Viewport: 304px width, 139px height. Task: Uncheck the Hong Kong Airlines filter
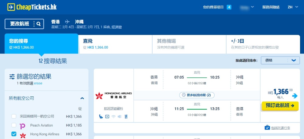[14, 134]
